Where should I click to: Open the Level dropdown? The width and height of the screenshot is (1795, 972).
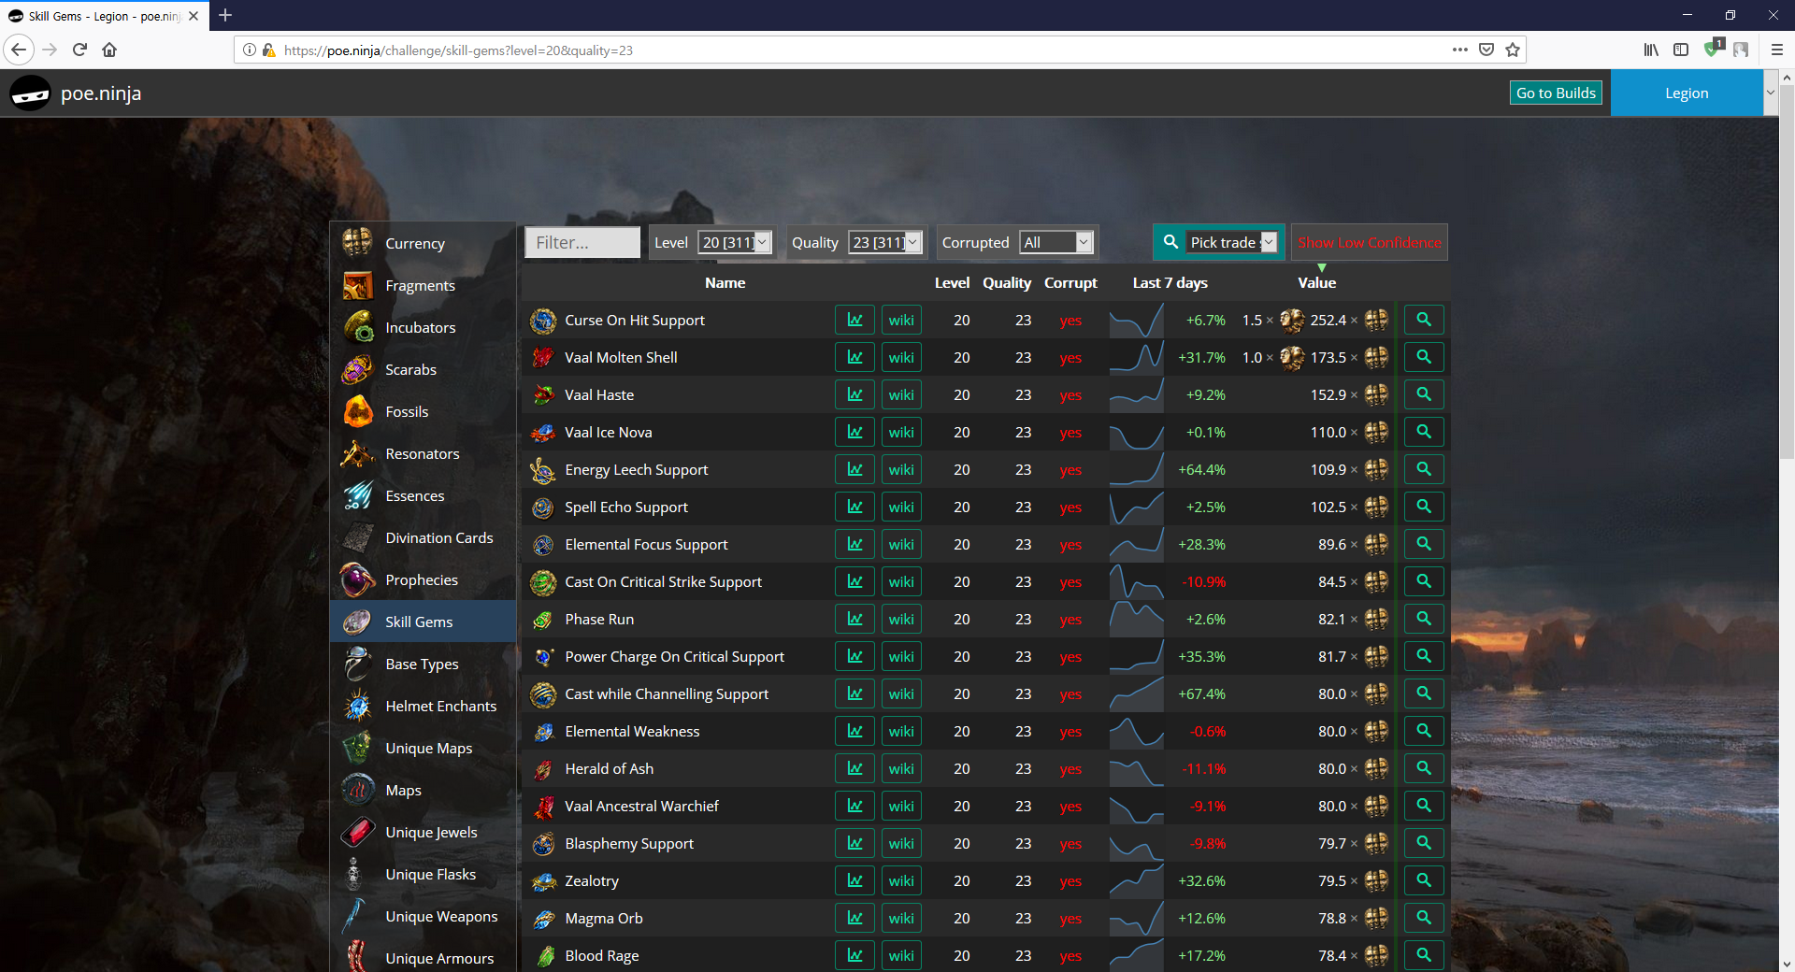[734, 242]
